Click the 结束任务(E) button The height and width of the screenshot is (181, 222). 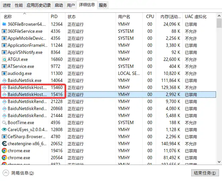[205, 173]
